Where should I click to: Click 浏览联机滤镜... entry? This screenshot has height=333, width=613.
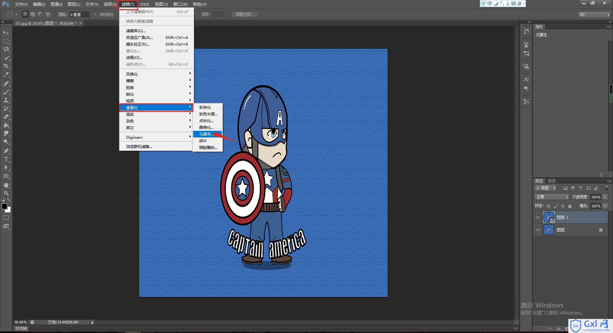tap(156, 146)
